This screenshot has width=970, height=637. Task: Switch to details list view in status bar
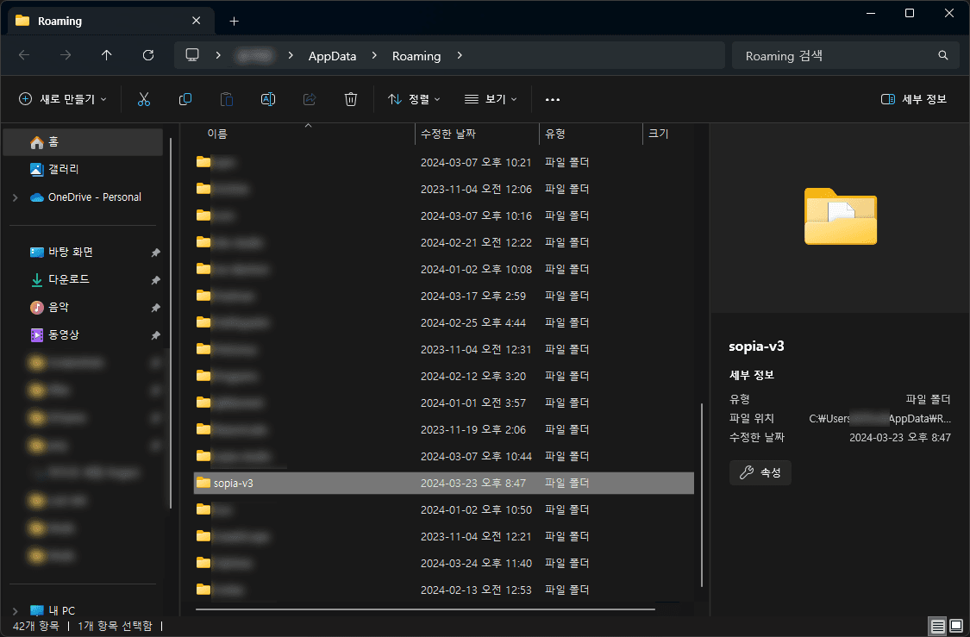tap(937, 625)
